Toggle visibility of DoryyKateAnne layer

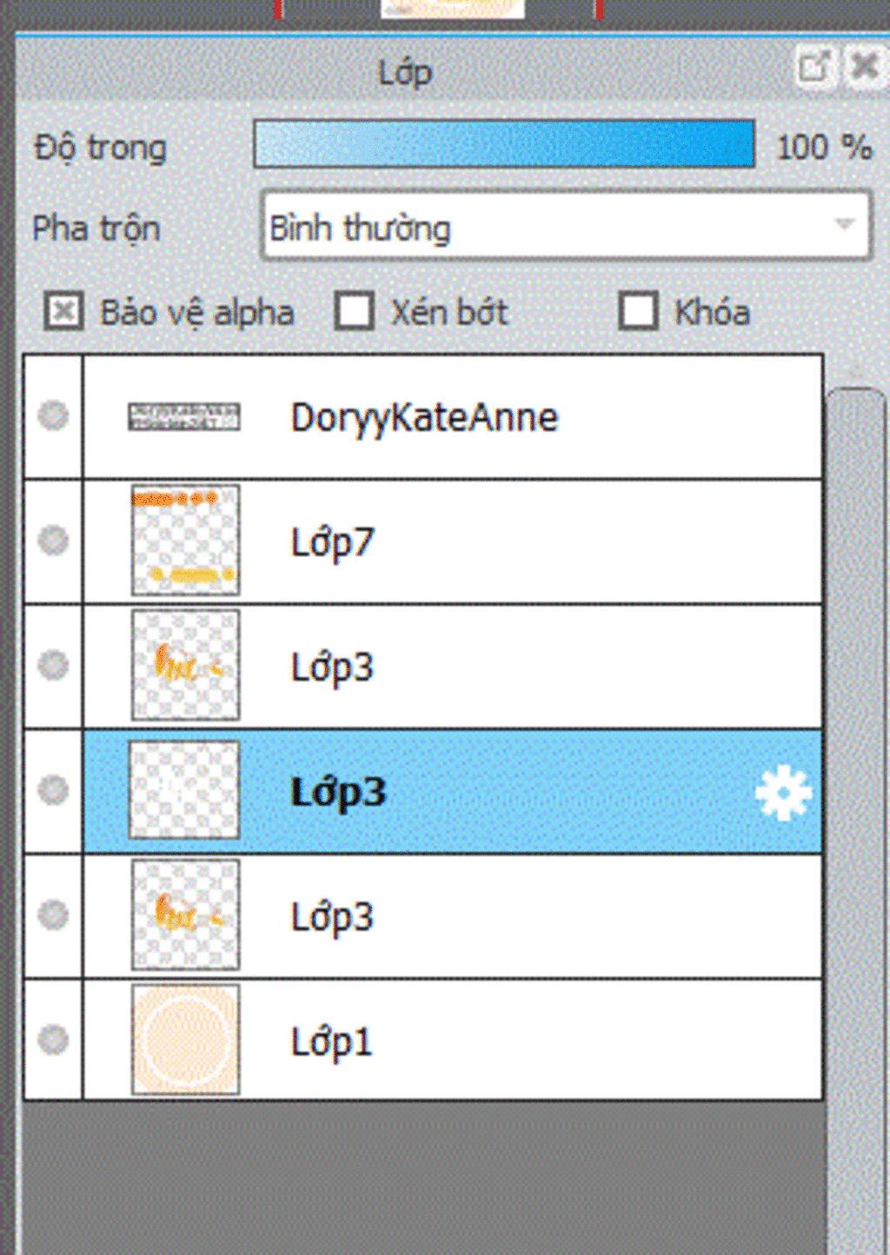[x=53, y=415]
